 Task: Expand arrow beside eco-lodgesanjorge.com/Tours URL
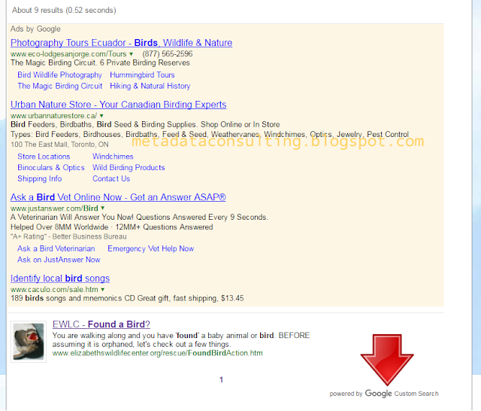click(132, 54)
